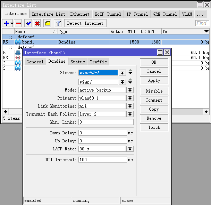
Task: Click the funnel Filter icon
Action: pos(58,23)
